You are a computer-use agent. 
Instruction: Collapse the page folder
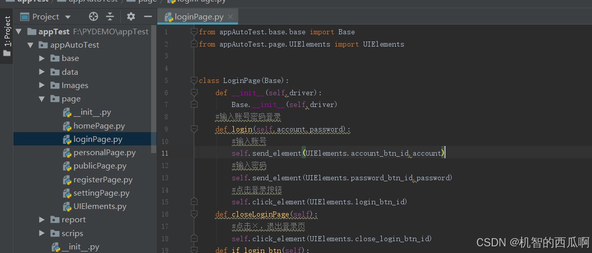(42, 99)
